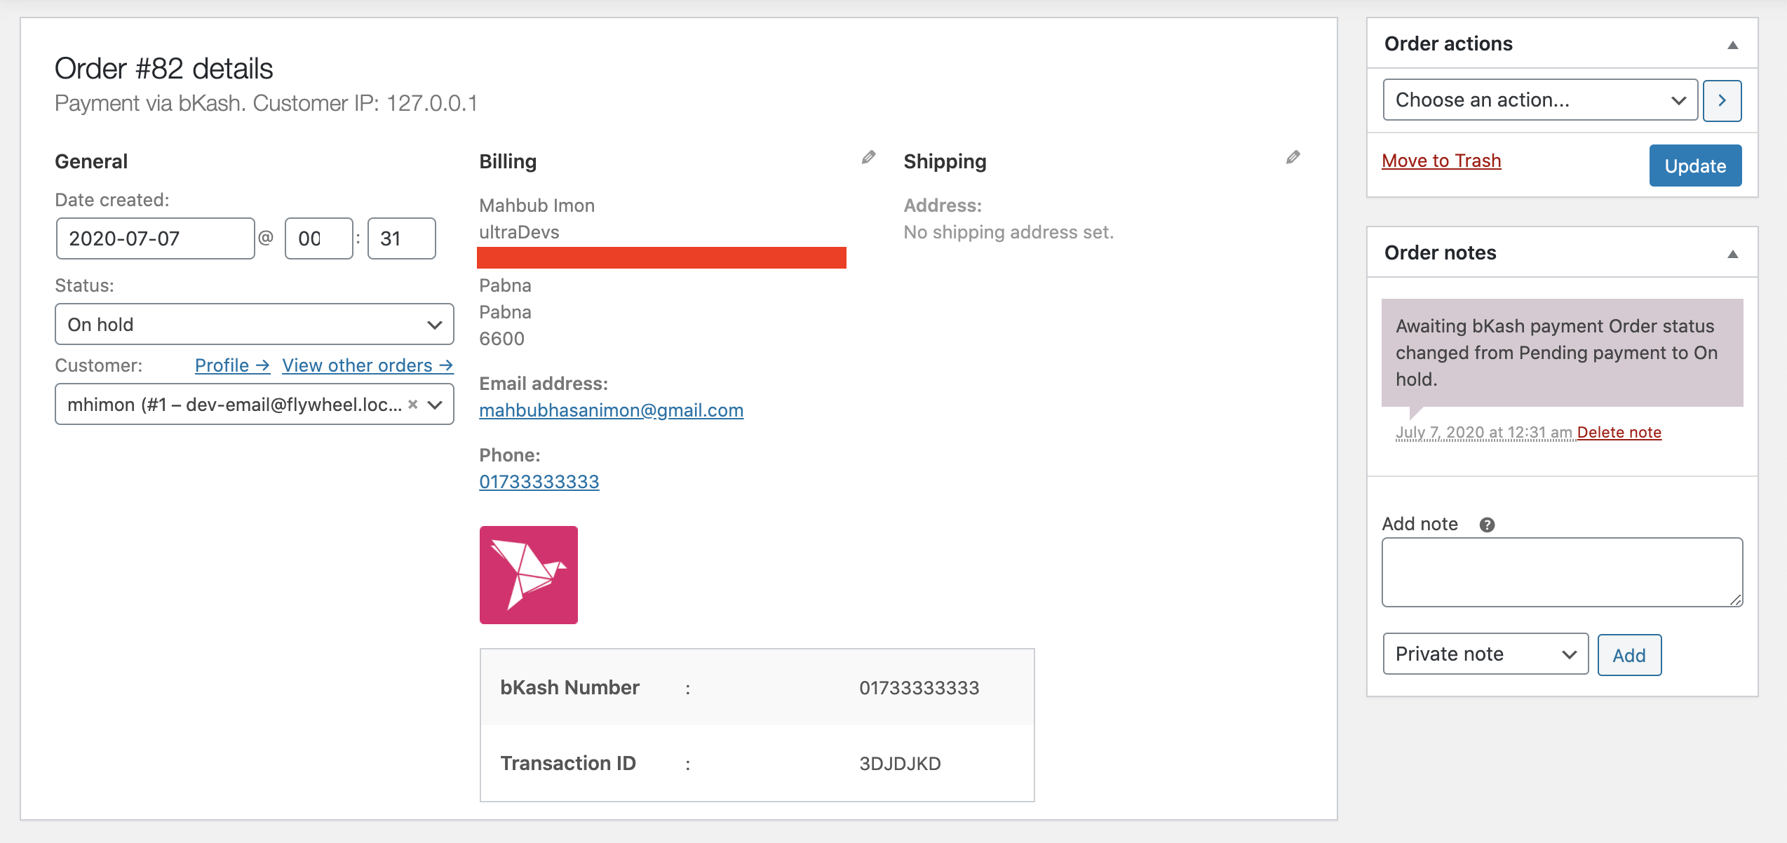This screenshot has width=1787, height=843.
Task: Call the billing phone number 01733333333
Action: [539, 482]
